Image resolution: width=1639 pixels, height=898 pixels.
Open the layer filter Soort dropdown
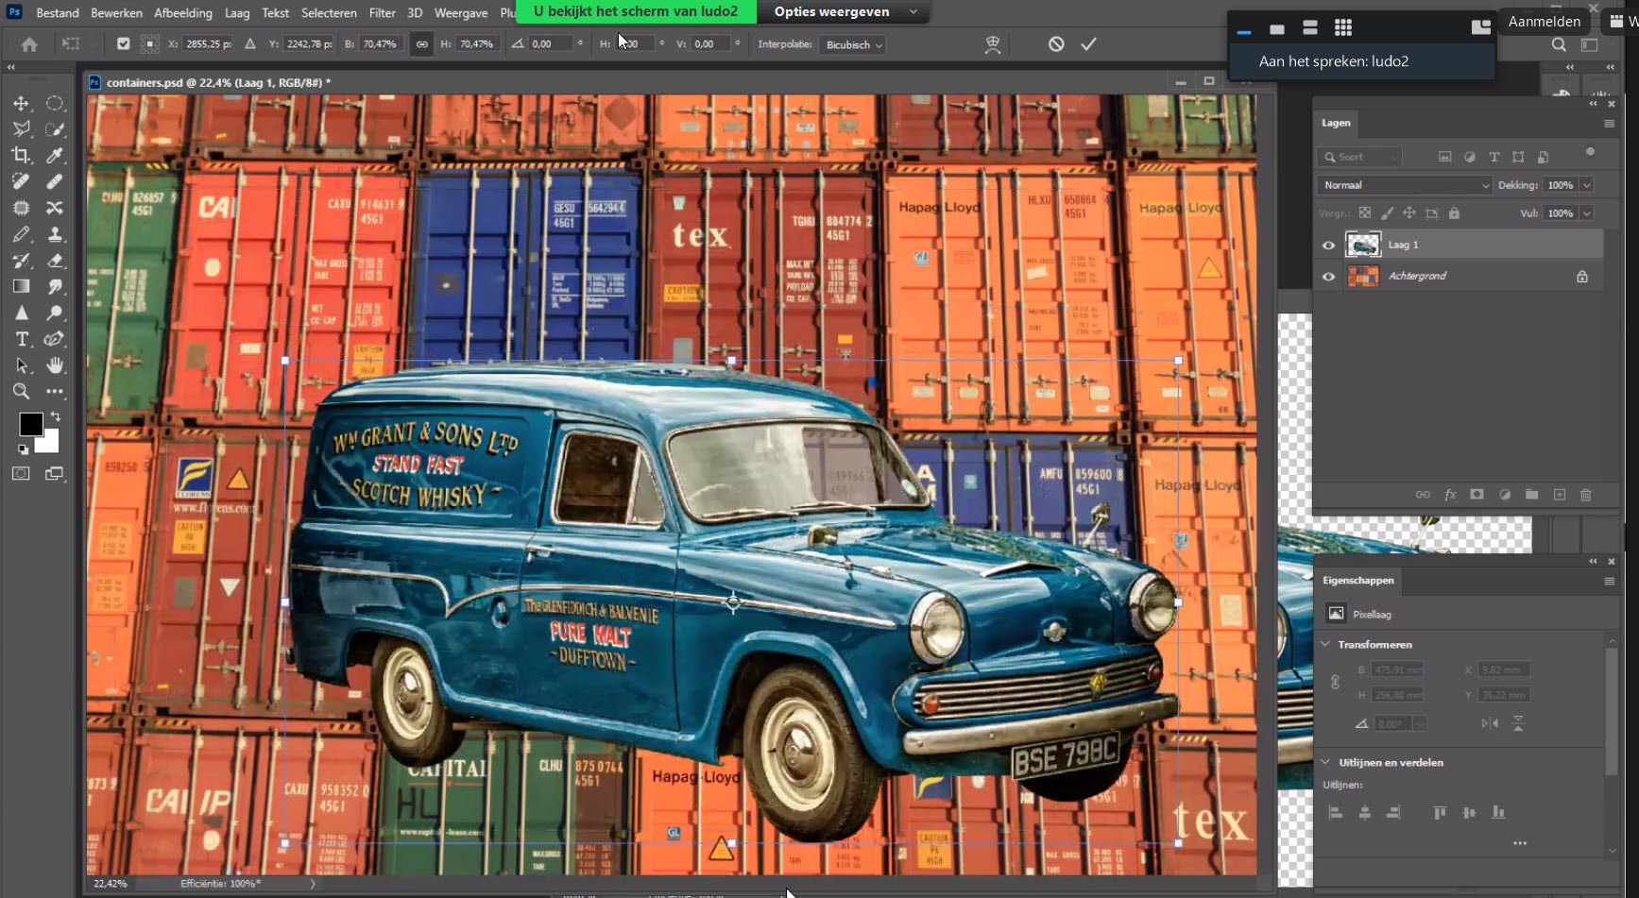[x=1360, y=157]
